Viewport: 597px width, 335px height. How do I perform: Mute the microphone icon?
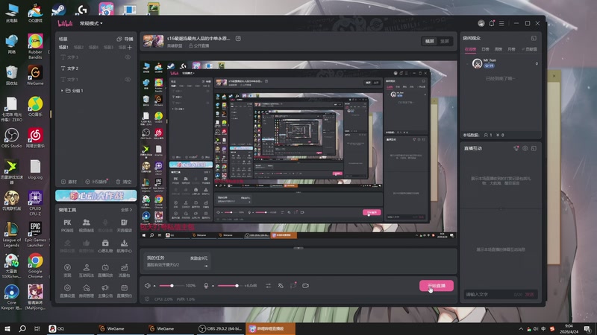[206, 286]
